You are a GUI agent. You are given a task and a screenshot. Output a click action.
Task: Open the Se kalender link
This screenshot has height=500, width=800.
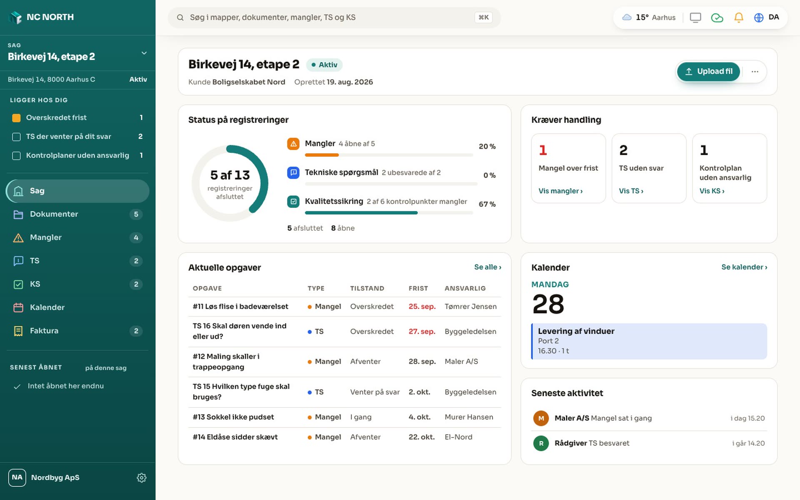click(x=744, y=267)
